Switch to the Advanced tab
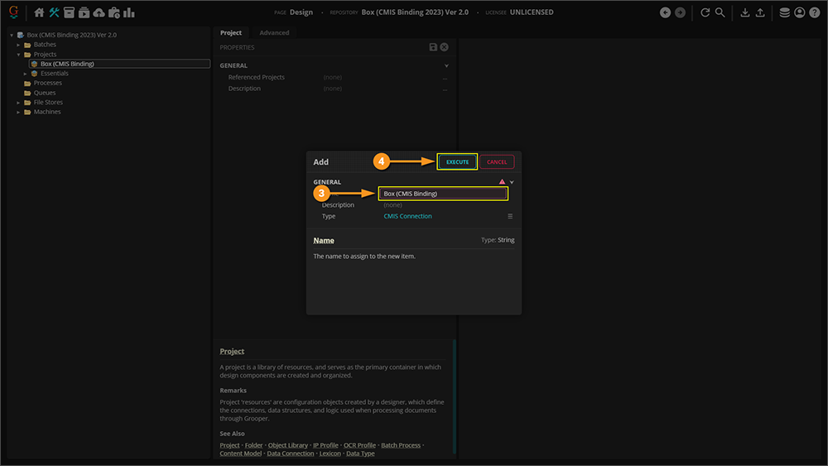828x466 pixels. tap(274, 33)
